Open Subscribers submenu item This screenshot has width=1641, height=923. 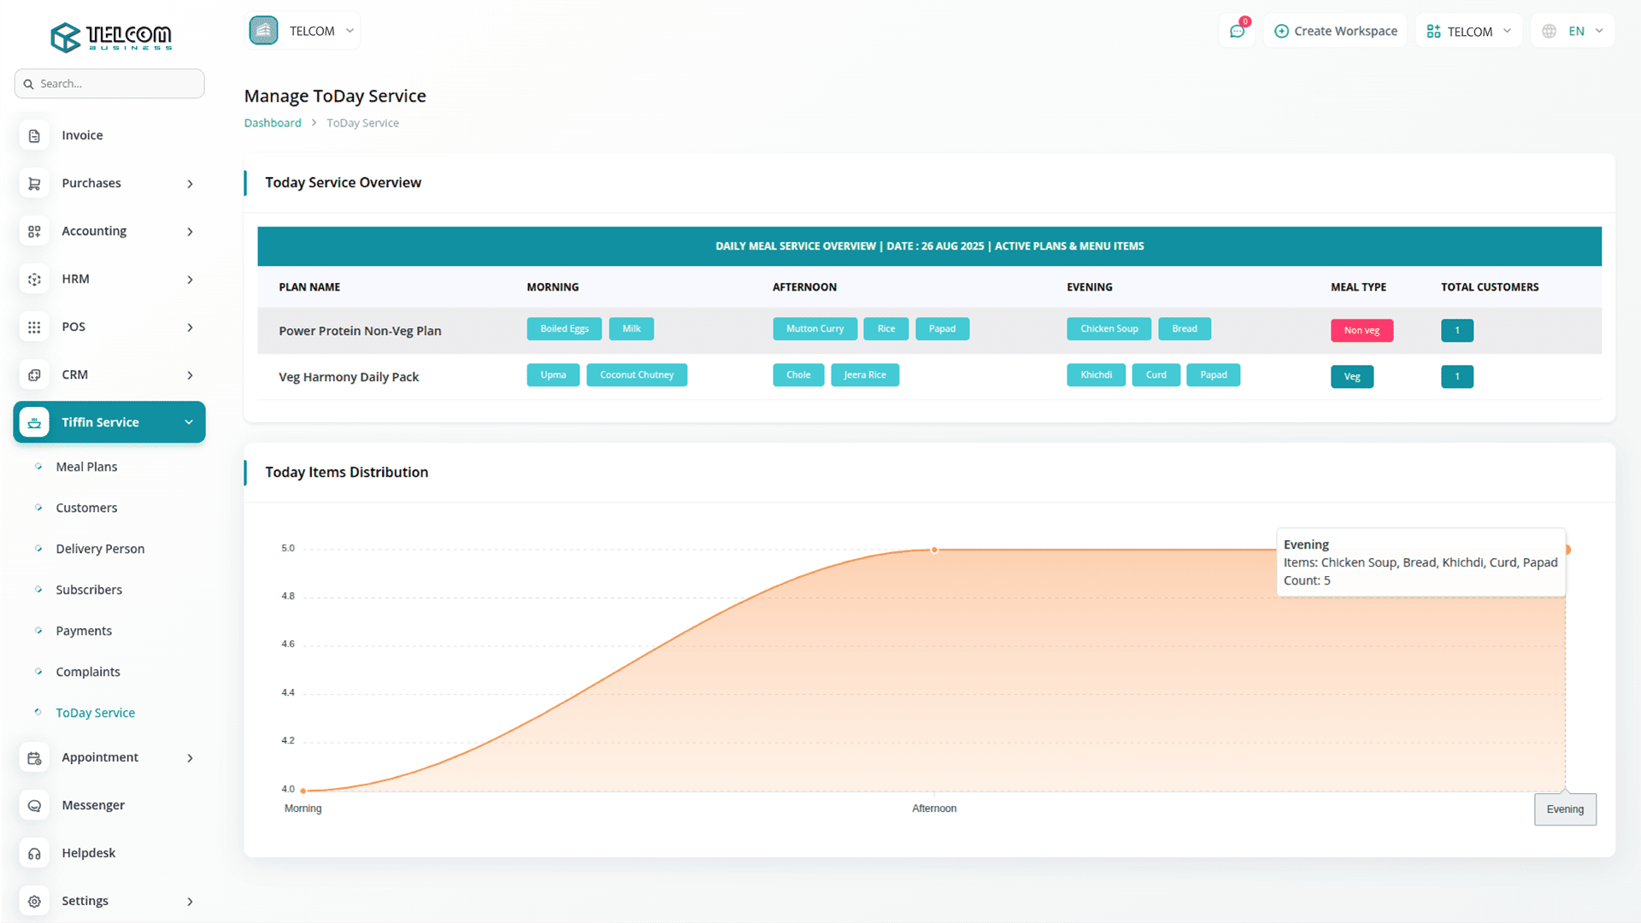point(89,590)
